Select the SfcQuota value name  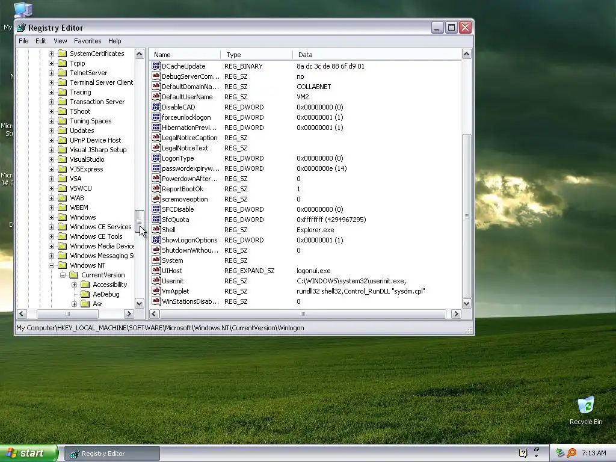[x=175, y=220]
